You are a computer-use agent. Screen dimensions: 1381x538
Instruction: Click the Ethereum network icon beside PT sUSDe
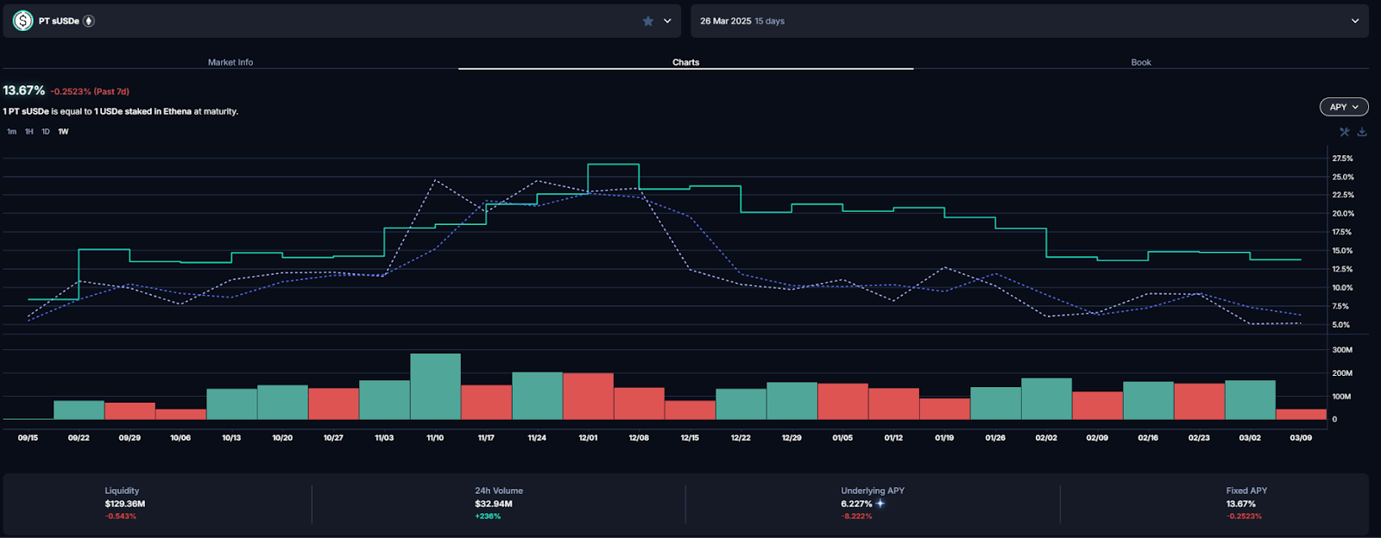coord(89,21)
